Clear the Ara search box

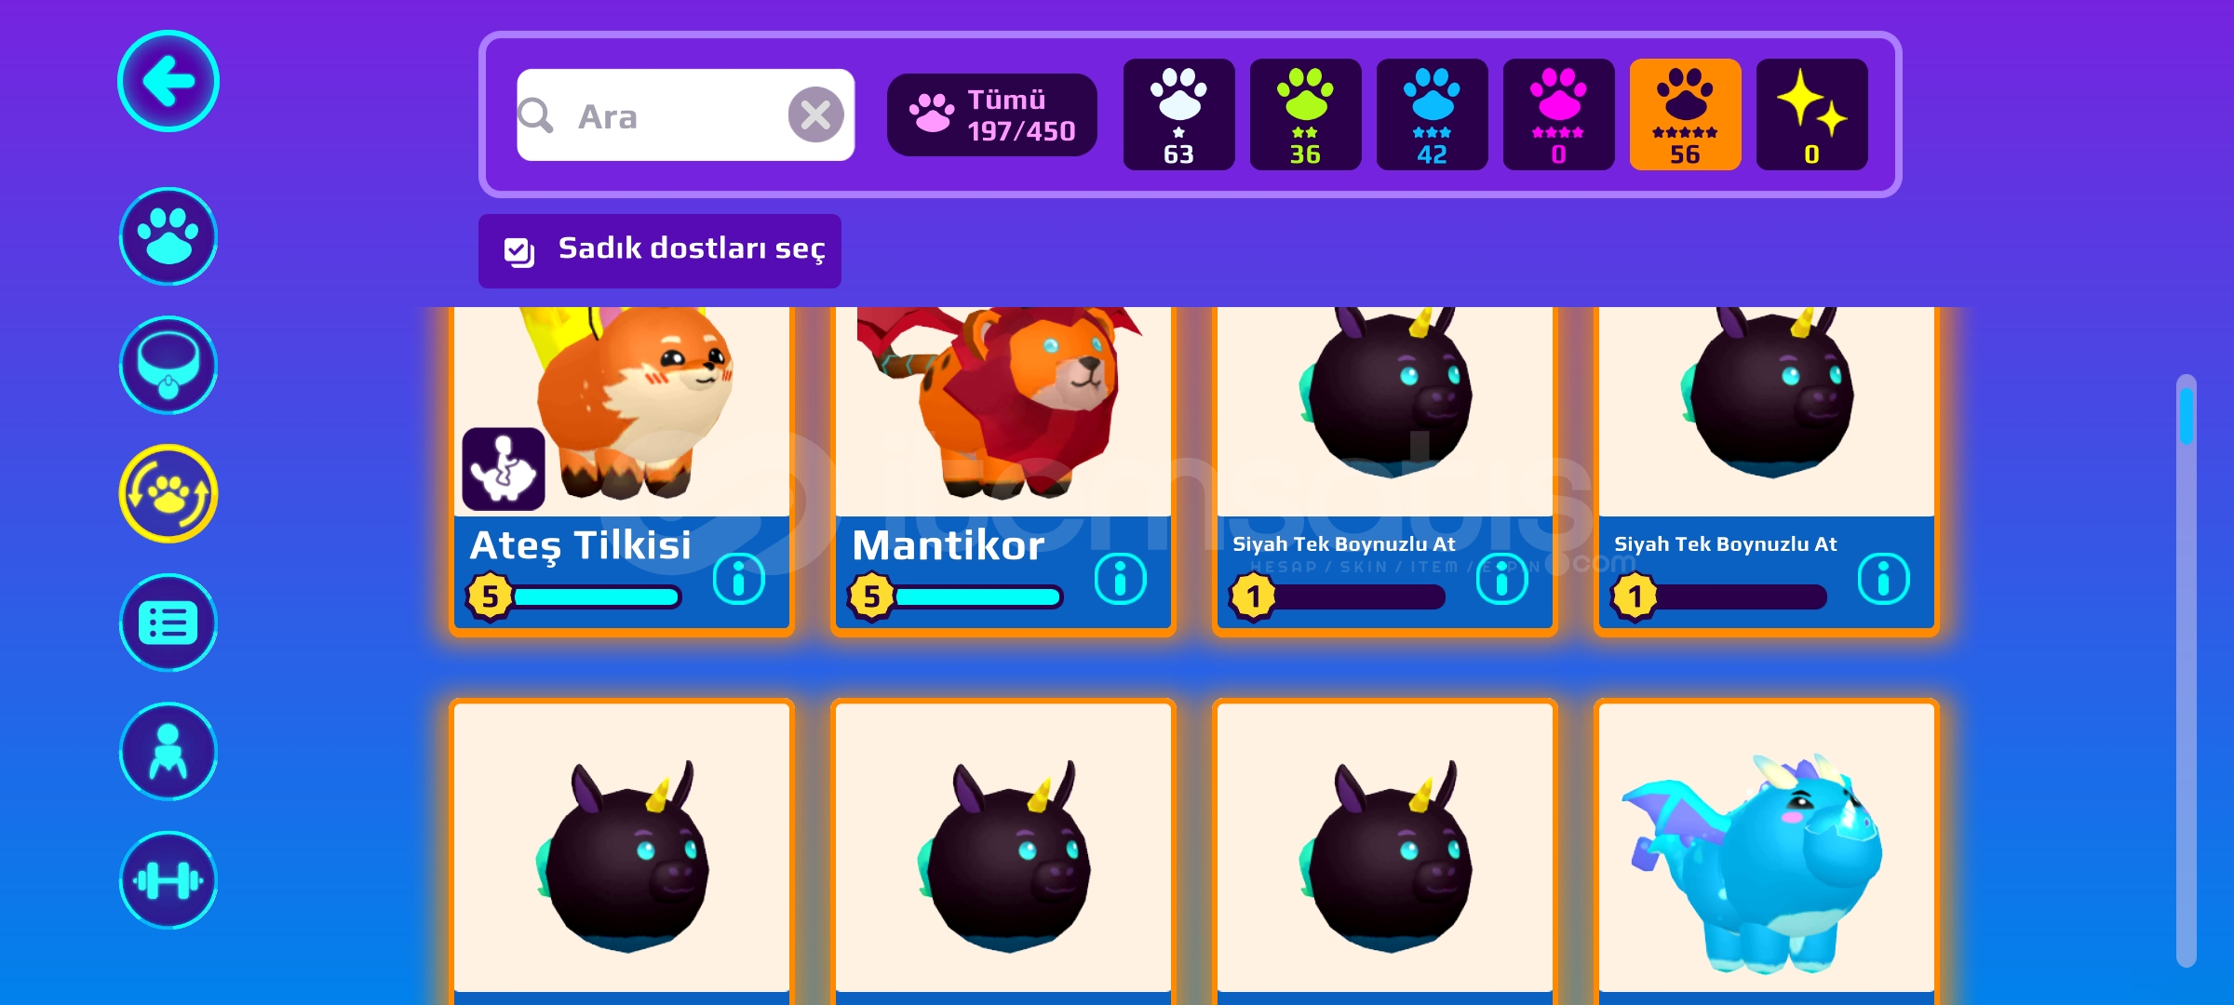point(815,115)
